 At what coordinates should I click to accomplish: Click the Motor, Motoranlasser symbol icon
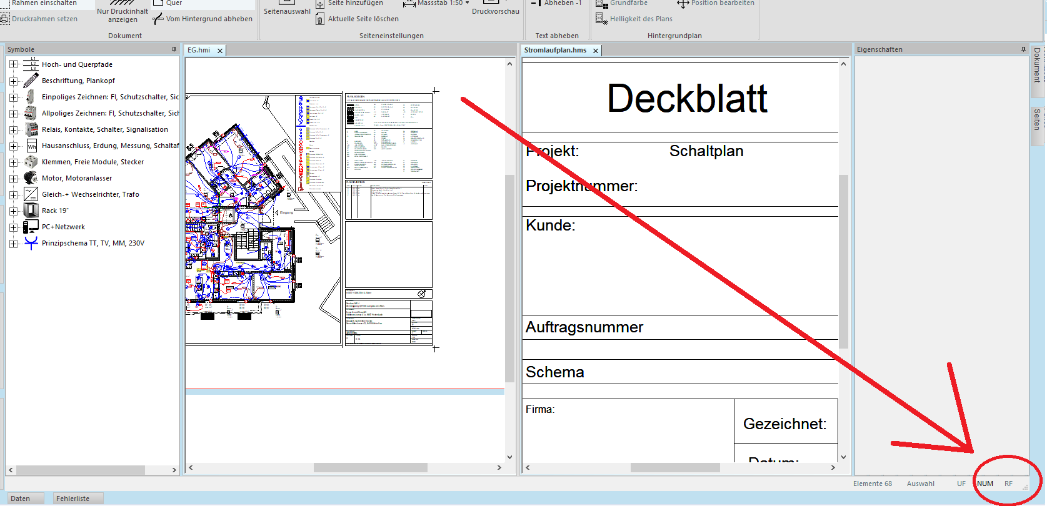tap(31, 178)
